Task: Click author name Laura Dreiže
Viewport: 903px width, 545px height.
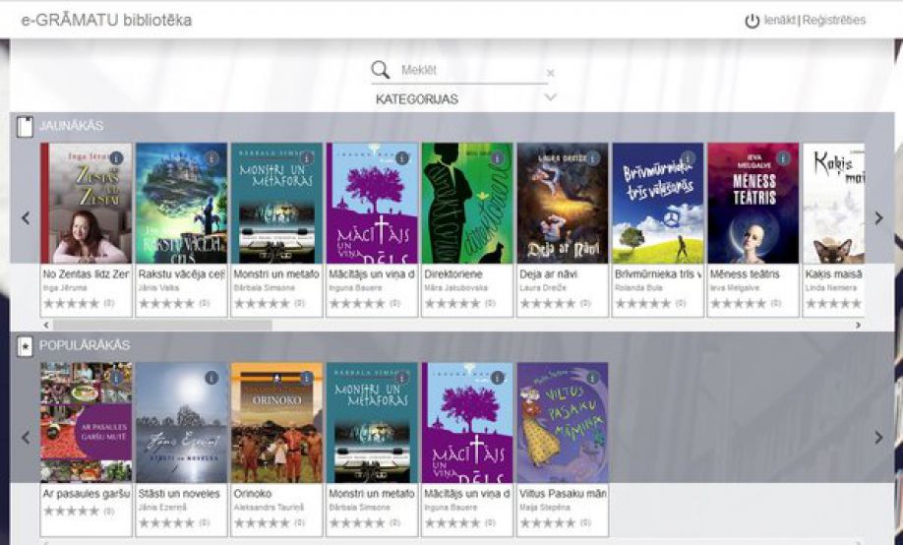Action: [x=543, y=288]
